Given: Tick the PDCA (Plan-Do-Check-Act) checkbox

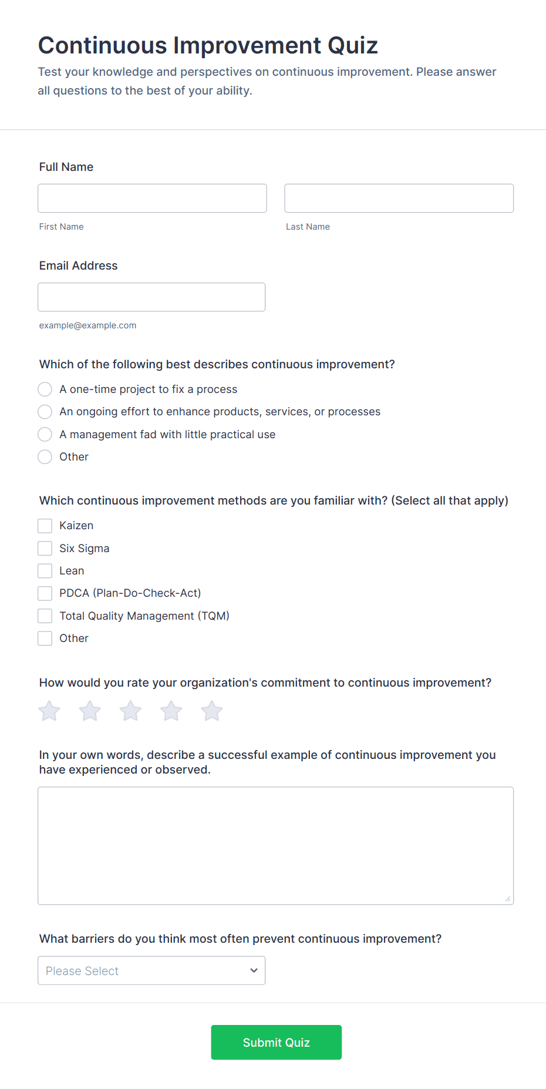Looking at the screenshot, I should [x=45, y=593].
